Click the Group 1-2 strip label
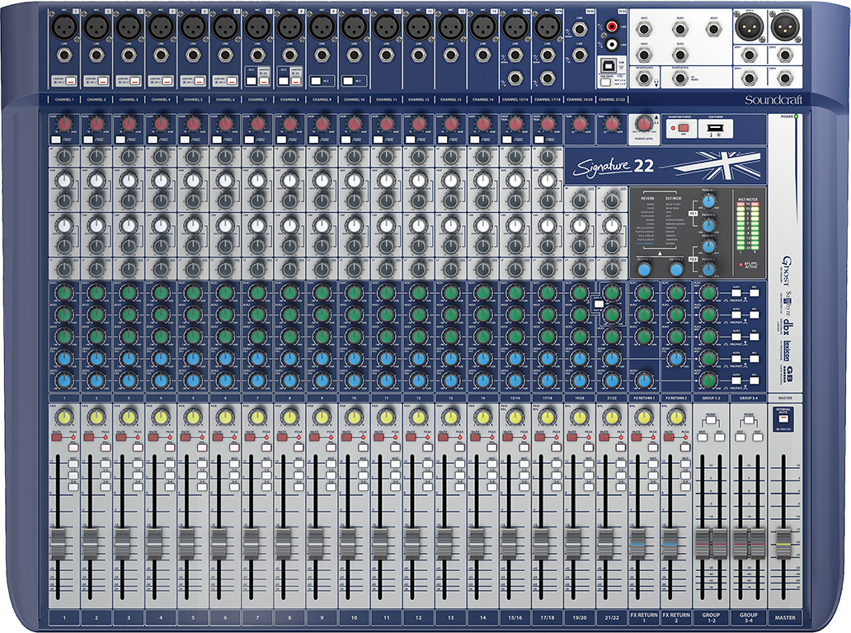This screenshot has height=633, width=851. click(x=712, y=617)
